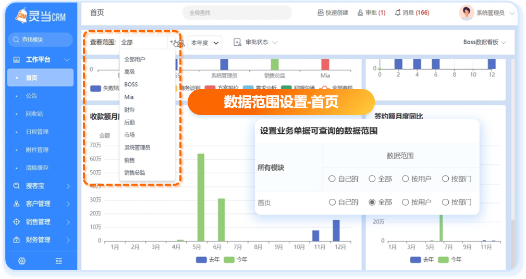Click the 消息 notification bell icon
Viewport: 526px width, 279px height.
pyautogui.click(x=398, y=12)
